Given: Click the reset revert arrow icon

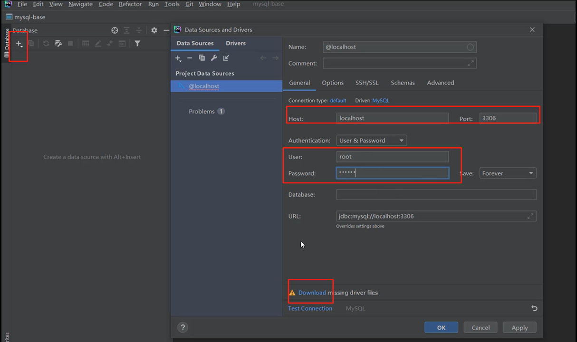Looking at the screenshot, I should pyautogui.click(x=534, y=308).
